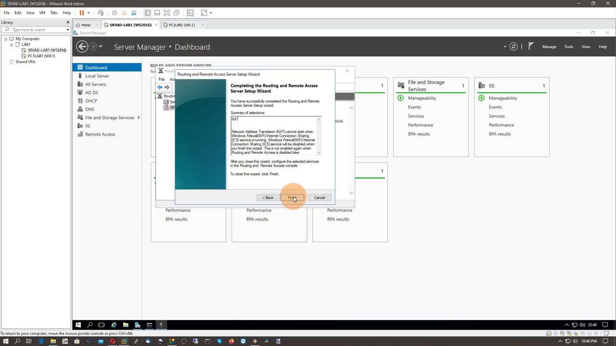616x346 pixels.
Task: Open Server Manager icon in guest taskbar
Action: pos(137,325)
